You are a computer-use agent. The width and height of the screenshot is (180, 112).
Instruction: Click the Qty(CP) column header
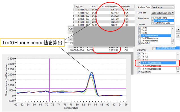click(82, 6)
